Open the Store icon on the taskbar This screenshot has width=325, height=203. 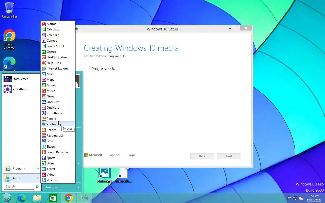tap(53, 198)
